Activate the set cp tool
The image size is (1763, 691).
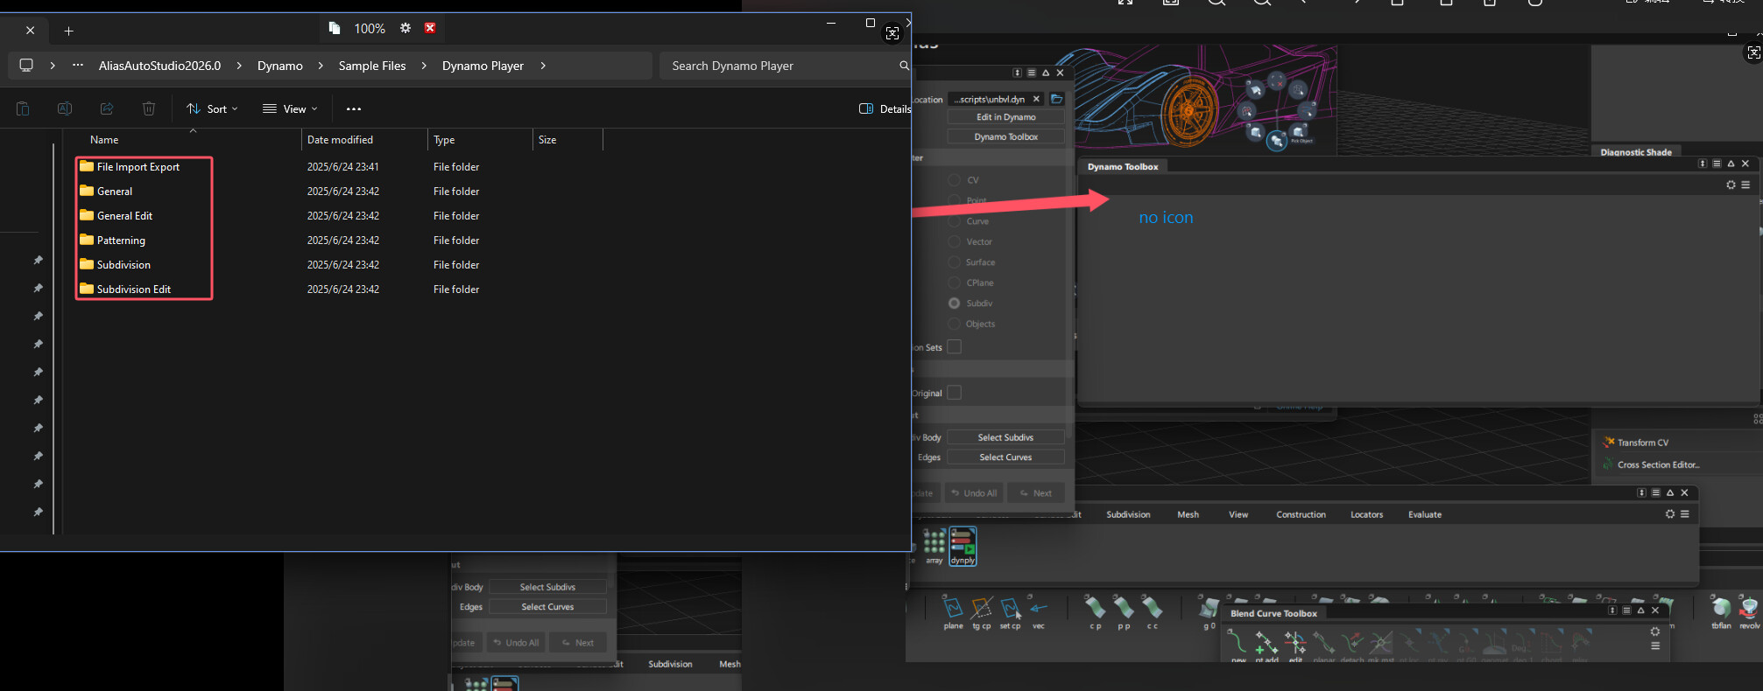coord(1010,611)
